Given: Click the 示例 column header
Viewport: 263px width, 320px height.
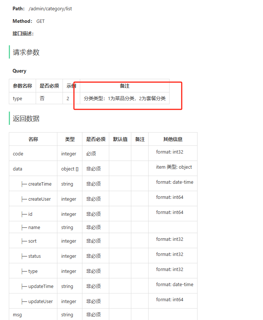Looking at the screenshot, I should pyautogui.click(x=71, y=86).
